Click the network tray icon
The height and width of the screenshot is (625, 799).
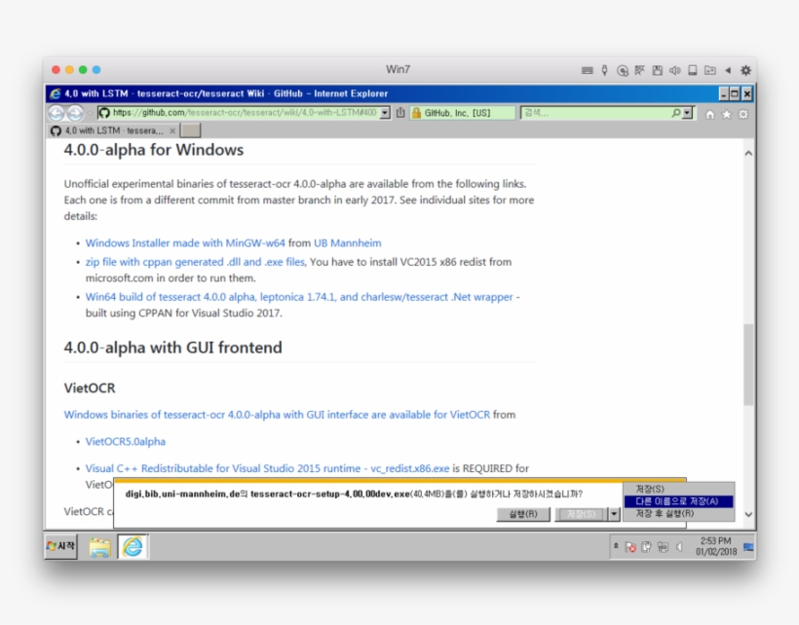663,547
